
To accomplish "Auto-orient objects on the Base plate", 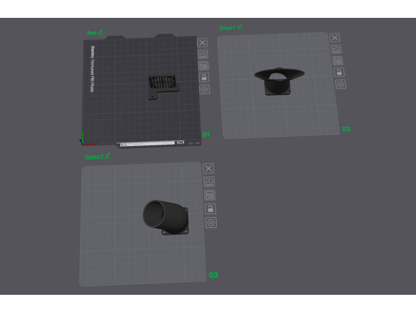I will point(204,54).
